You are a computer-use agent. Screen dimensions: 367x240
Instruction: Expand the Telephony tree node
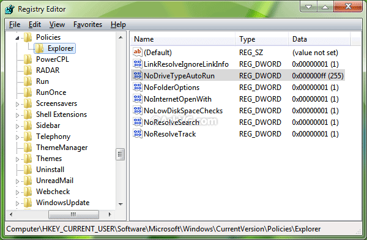[17, 137]
